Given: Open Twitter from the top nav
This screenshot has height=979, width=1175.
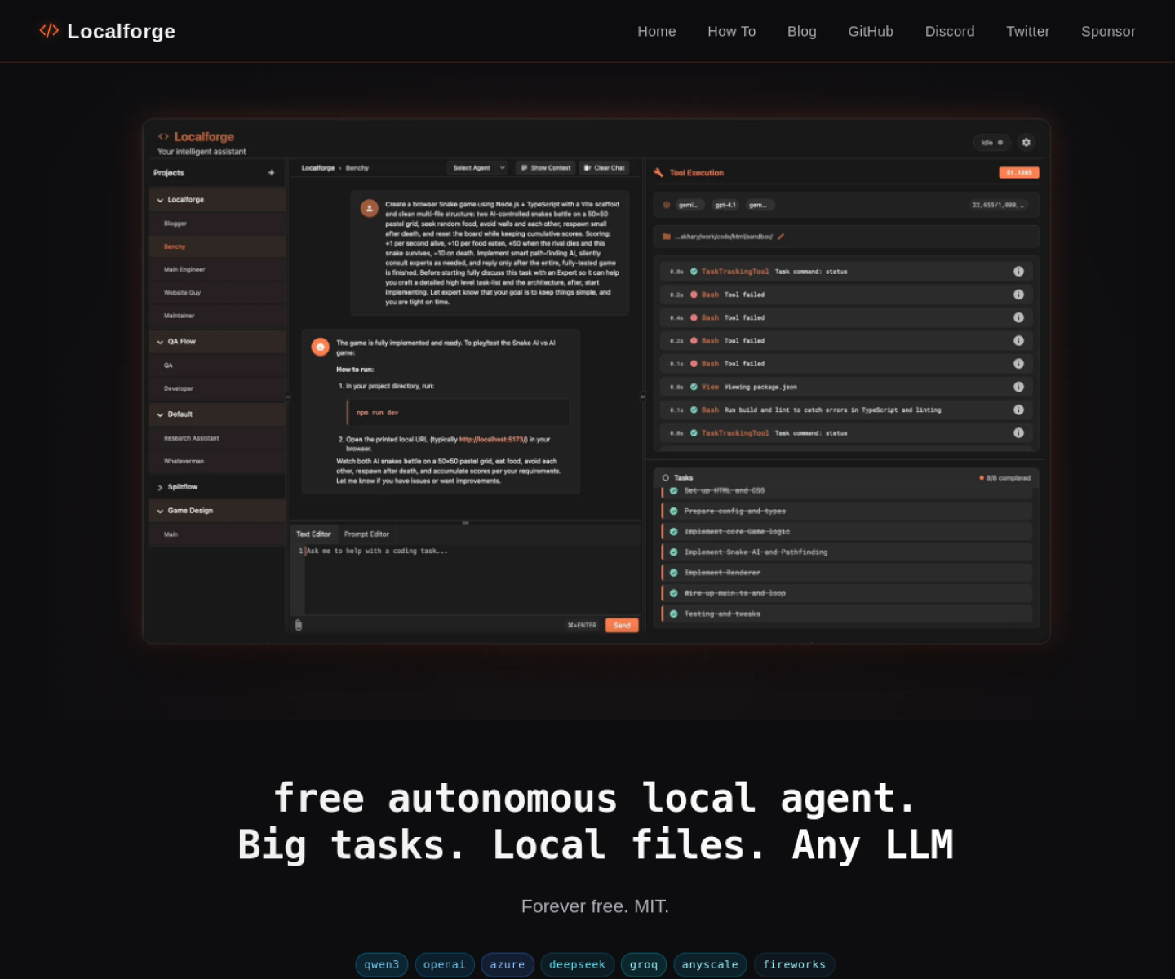Looking at the screenshot, I should [x=1028, y=31].
